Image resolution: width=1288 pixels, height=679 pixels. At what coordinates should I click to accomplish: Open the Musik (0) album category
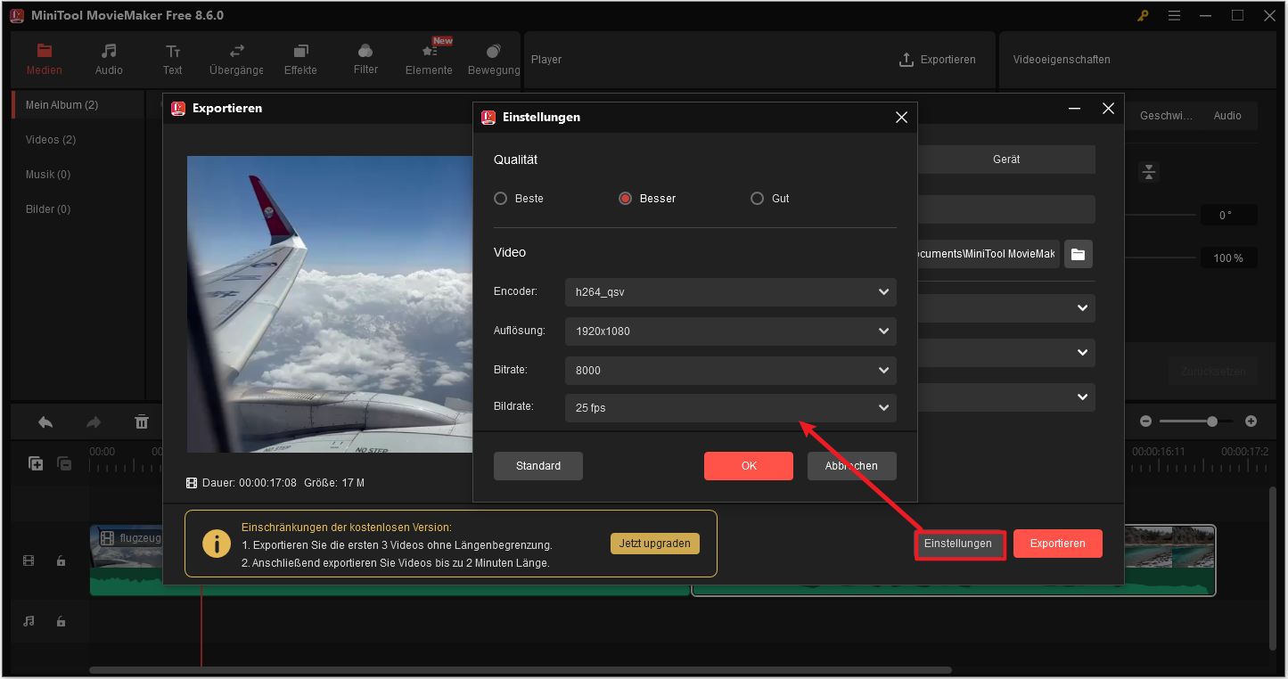pyautogui.click(x=47, y=174)
